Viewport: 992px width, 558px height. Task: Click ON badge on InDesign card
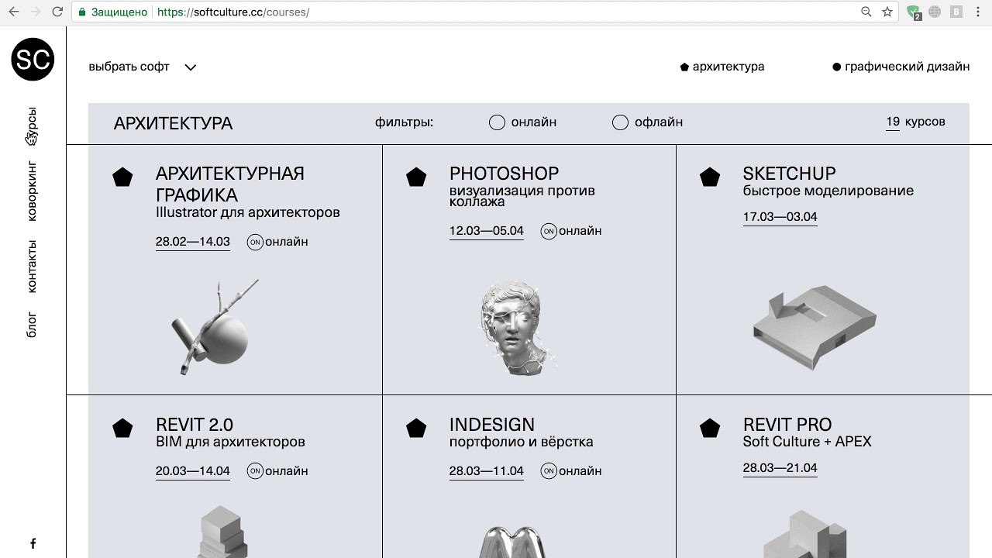(x=549, y=471)
